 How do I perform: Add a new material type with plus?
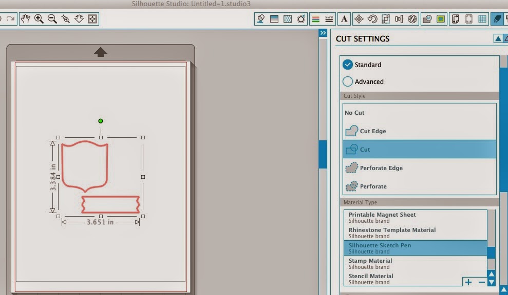tap(468, 282)
